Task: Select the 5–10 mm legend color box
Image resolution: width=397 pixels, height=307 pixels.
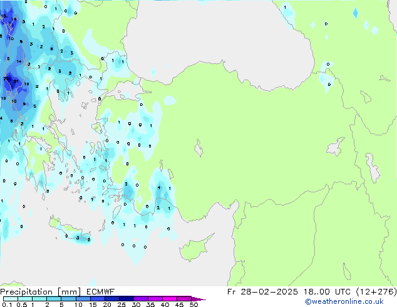Action: click(x=68, y=299)
